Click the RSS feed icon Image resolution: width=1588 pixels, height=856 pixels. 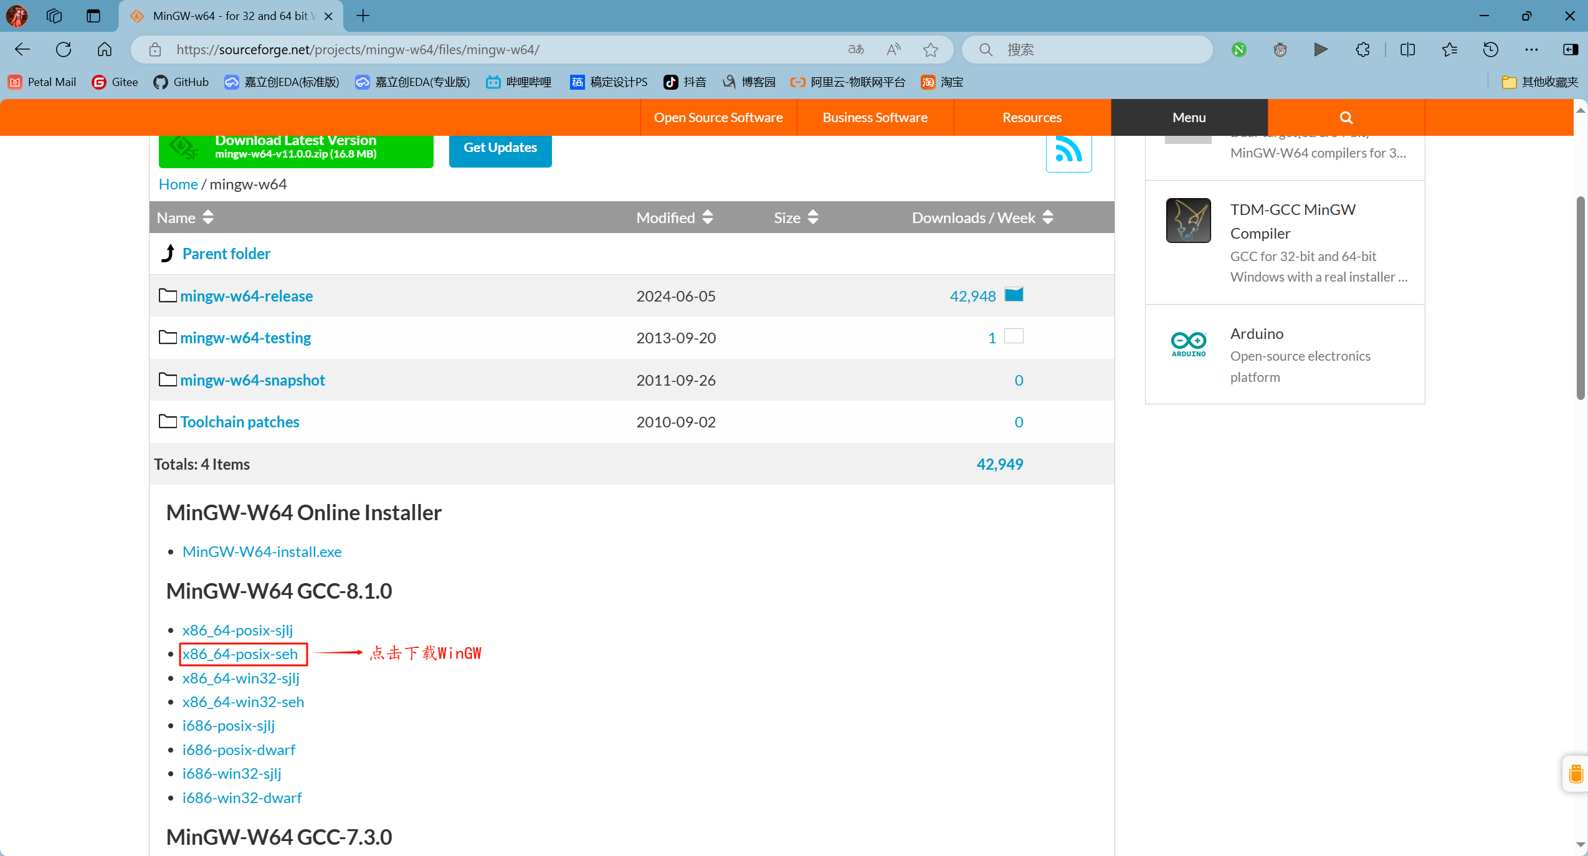[1069, 150]
